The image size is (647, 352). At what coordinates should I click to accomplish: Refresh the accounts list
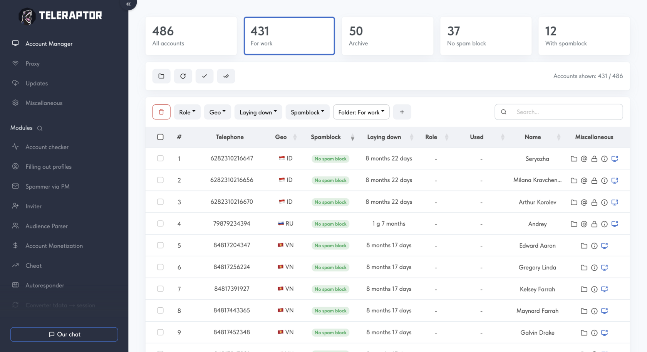pos(183,76)
